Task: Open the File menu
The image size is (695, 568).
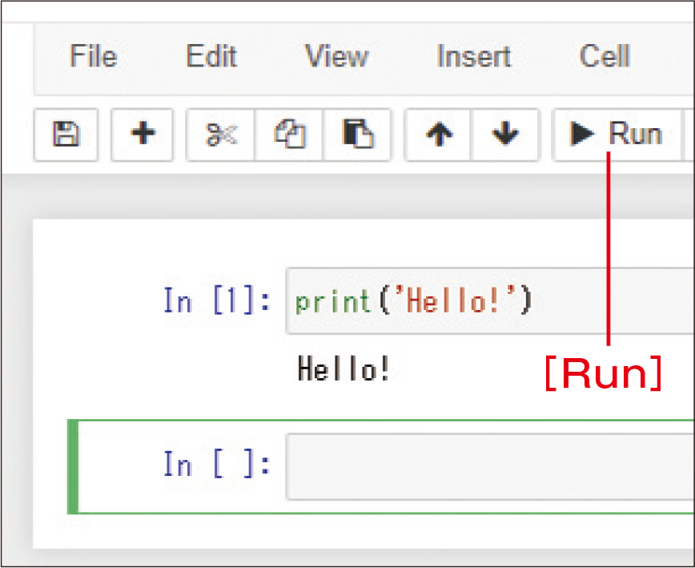Action: pyautogui.click(x=92, y=57)
